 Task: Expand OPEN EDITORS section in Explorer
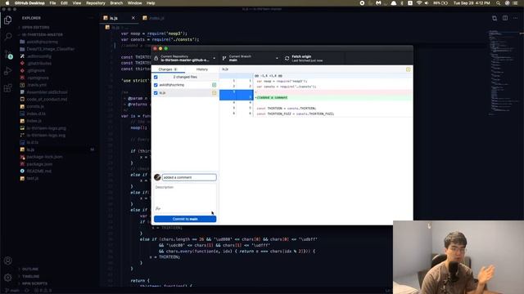tap(35, 27)
